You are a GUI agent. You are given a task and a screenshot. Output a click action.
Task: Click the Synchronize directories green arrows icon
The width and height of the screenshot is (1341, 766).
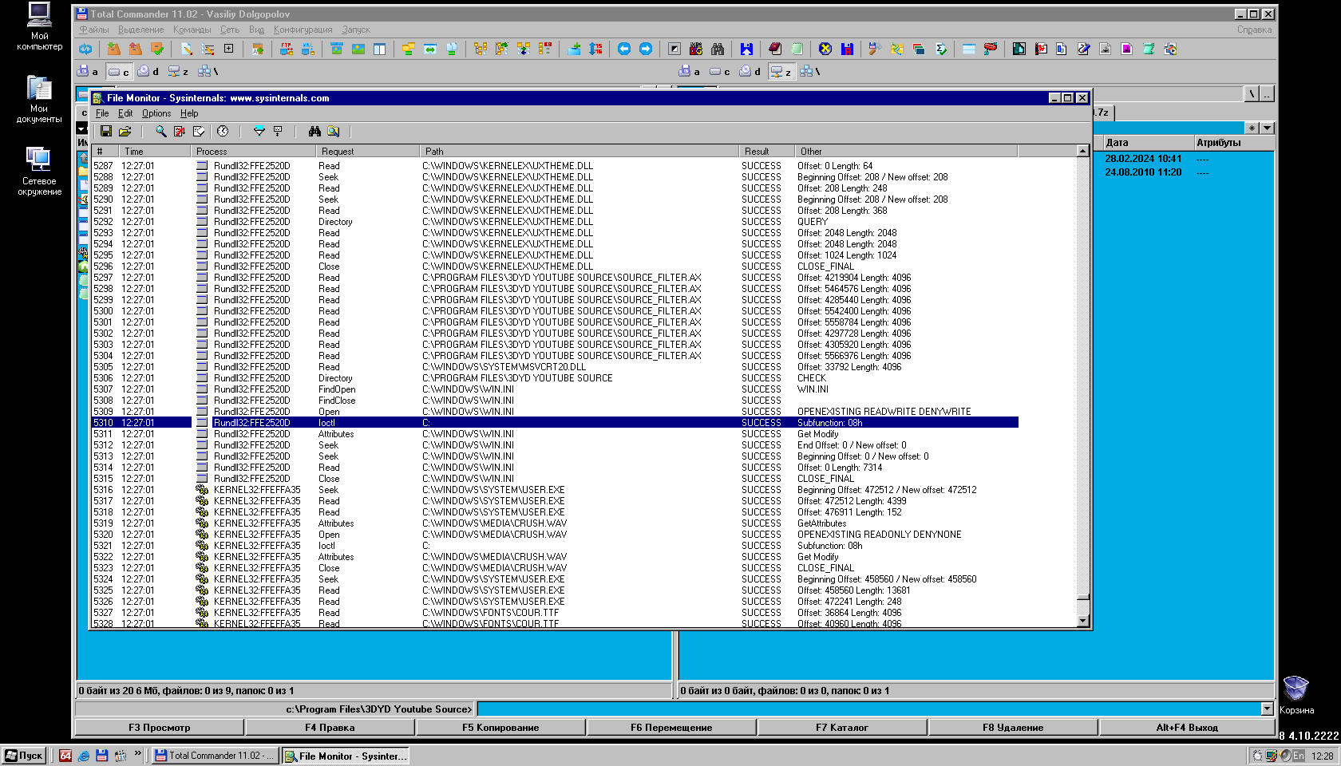[430, 49]
